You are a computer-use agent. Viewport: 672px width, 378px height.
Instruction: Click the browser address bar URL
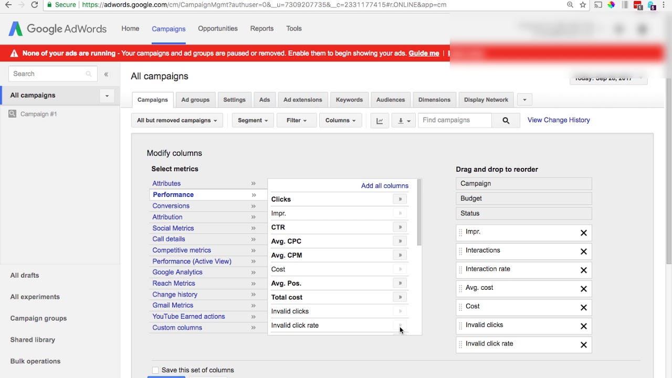(264, 5)
